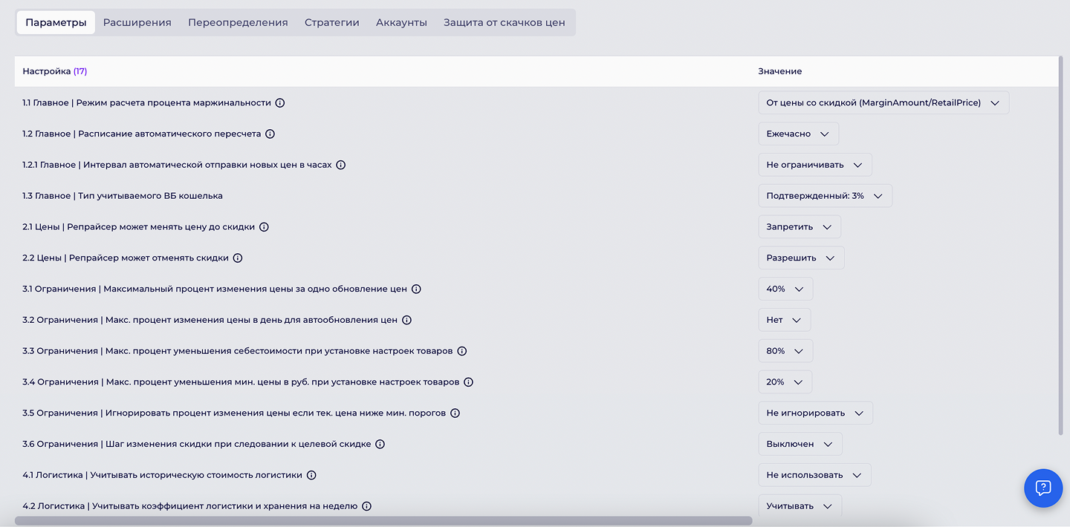Image resolution: width=1070 pixels, height=527 pixels.
Task: Open the "Подтвержденный: 3%" wallet dropdown
Action: pos(825,196)
